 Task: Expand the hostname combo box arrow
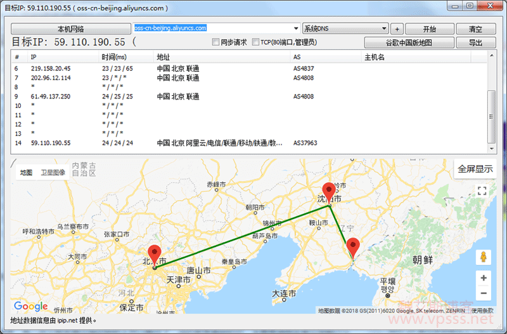[296, 29]
